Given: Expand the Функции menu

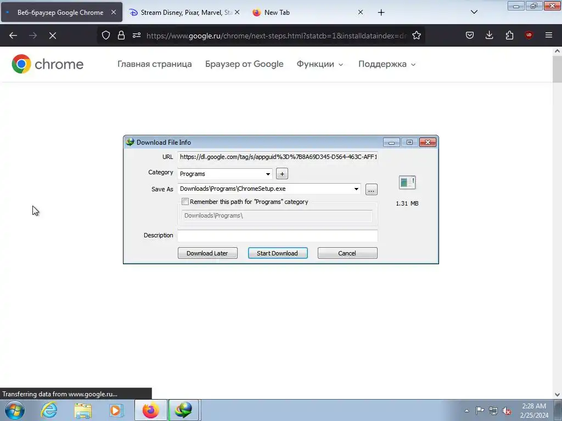Looking at the screenshot, I should [320, 64].
